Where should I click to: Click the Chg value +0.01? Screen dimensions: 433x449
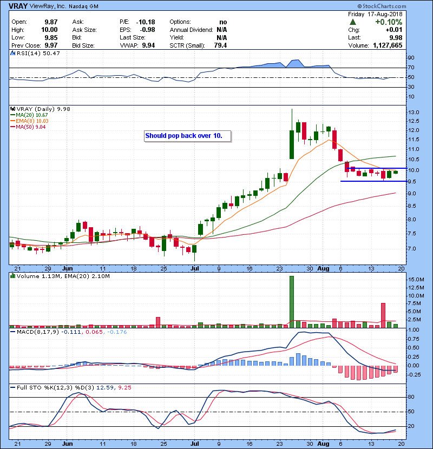coord(393,30)
